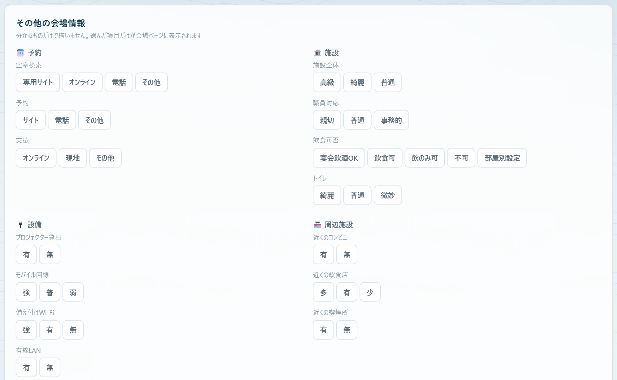Choose 飲食可 option

click(385, 158)
